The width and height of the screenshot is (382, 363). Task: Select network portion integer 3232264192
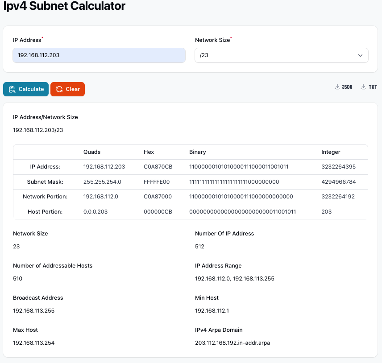coord(338,197)
